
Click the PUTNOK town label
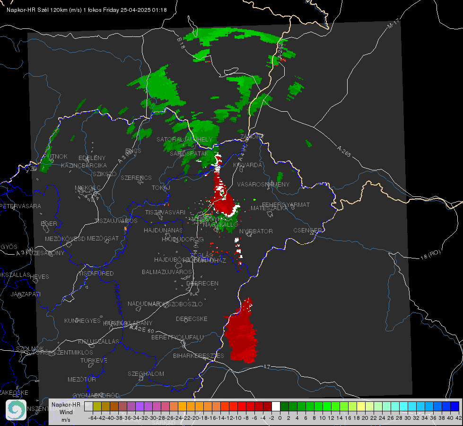click(x=56, y=156)
